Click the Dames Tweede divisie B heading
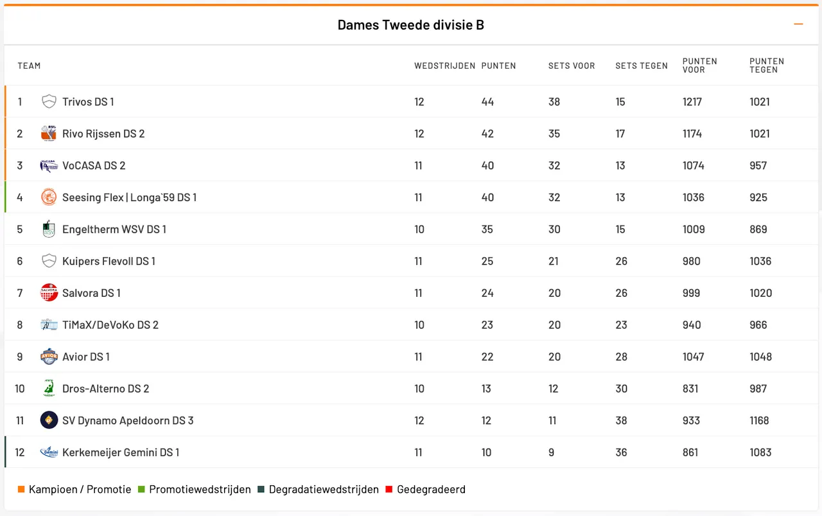This screenshot has width=822, height=516. pos(411,25)
